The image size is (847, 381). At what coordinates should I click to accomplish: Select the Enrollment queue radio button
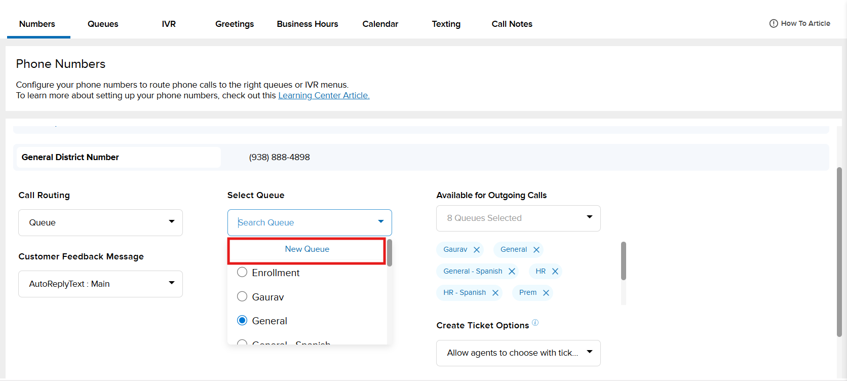[x=242, y=273]
